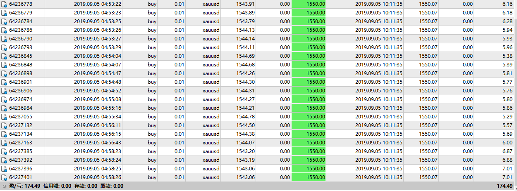Viewport: 517px width, 191px height.
Task: Select open price 1543.20
Action: [245, 151]
